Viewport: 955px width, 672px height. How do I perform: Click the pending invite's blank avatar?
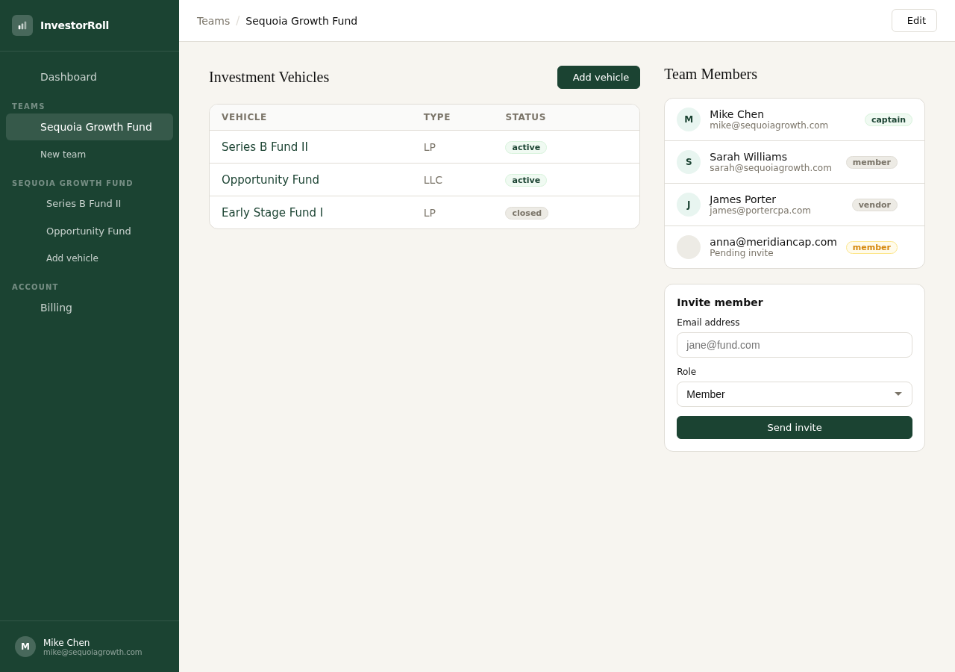tap(688, 246)
